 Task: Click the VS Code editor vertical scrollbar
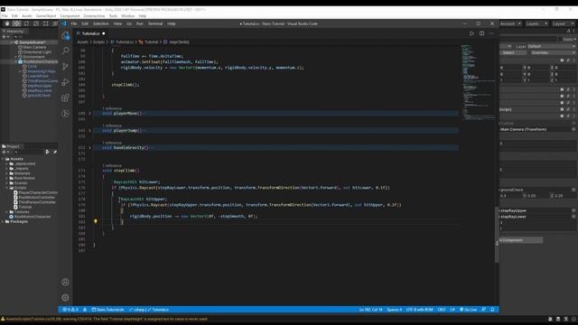click(497, 235)
